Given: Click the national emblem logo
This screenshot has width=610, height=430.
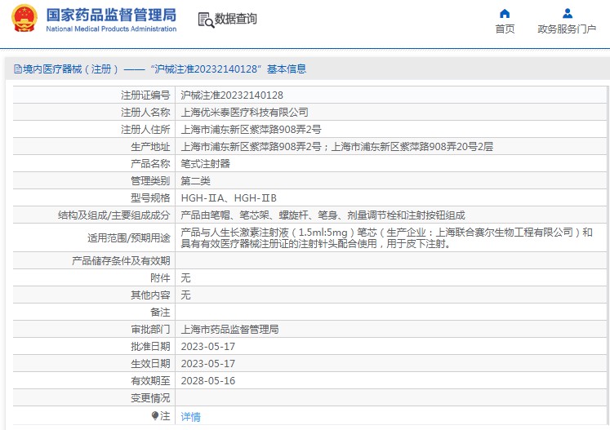Looking at the screenshot, I should (x=24, y=18).
